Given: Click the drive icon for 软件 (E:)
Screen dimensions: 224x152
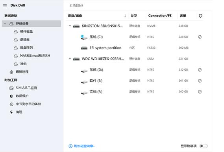Looking at the screenshot, I should [84, 82].
